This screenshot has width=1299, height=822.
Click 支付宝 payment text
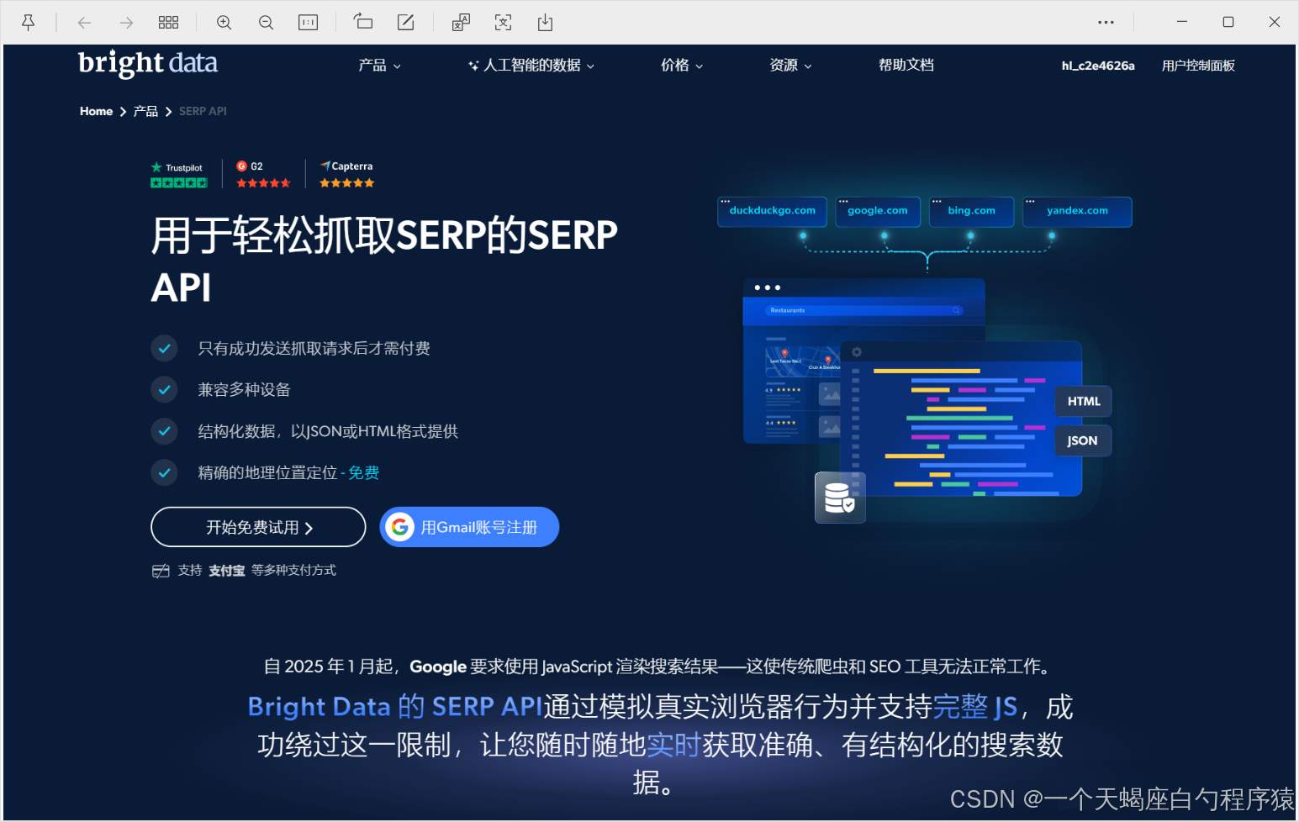pos(226,571)
